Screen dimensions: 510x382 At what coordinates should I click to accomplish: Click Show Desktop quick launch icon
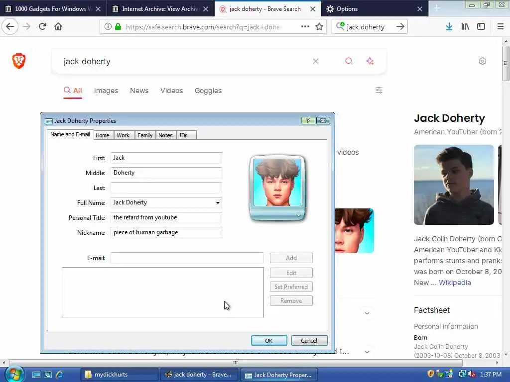pos(36,375)
